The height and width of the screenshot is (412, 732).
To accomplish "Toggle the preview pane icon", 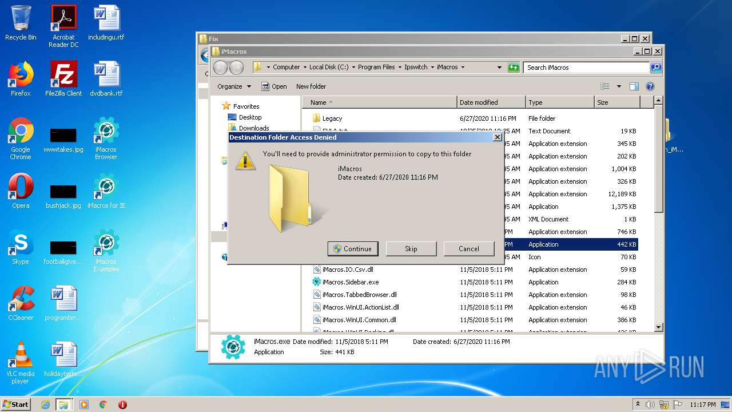I will click(634, 86).
